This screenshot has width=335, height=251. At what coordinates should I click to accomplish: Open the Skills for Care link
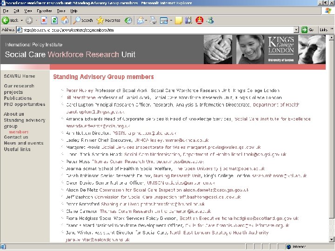click(200, 225)
